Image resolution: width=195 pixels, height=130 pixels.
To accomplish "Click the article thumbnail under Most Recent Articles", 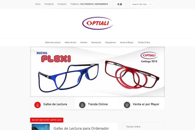I will 41,127.
